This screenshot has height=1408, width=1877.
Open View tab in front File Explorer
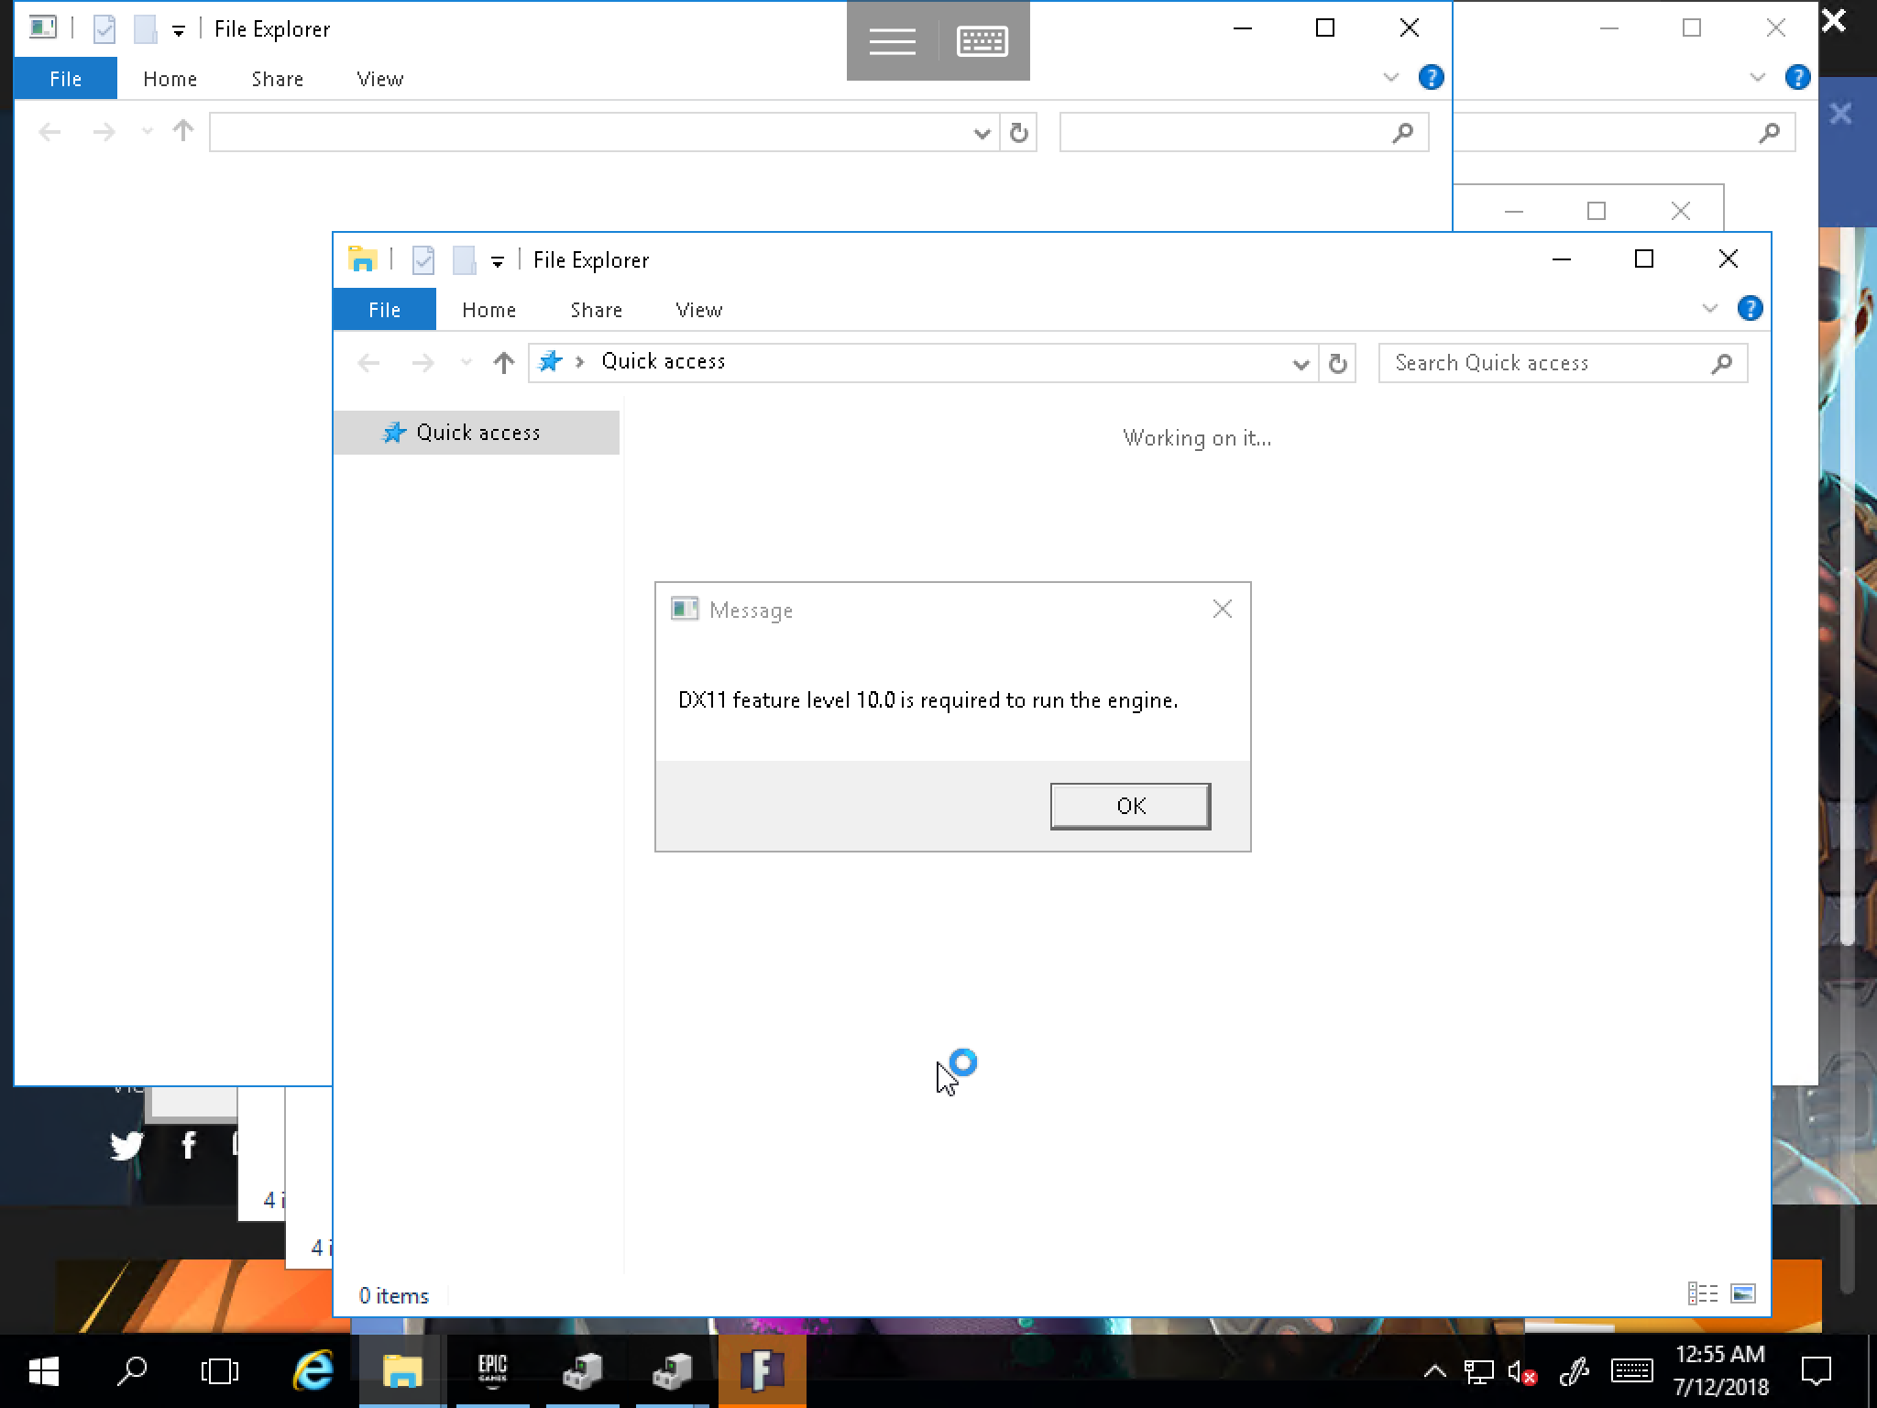(698, 310)
